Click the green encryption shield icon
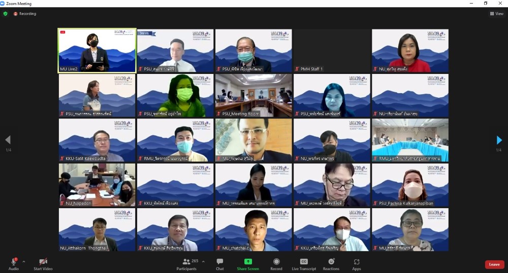The height and width of the screenshot is (273, 508). click(x=6, y=14)
